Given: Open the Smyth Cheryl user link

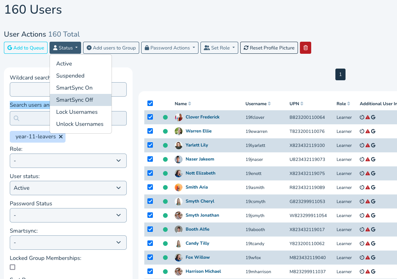Looking at the screenshot, I should click(x=200, y=201).
